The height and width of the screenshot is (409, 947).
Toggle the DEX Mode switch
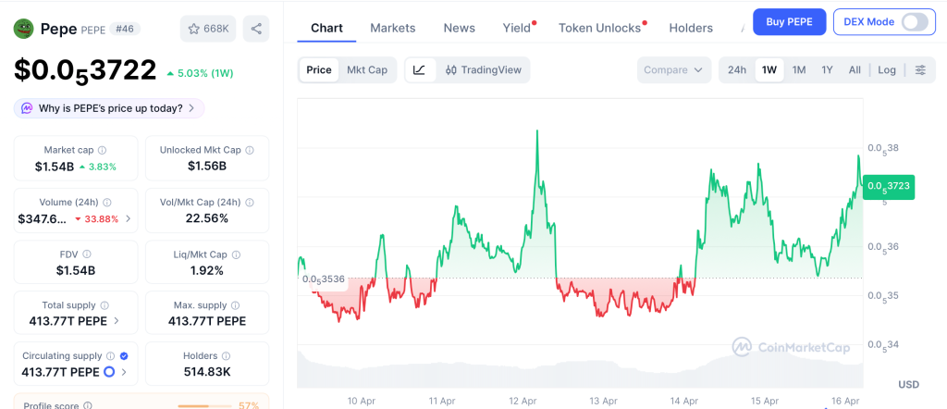[915, 21]
